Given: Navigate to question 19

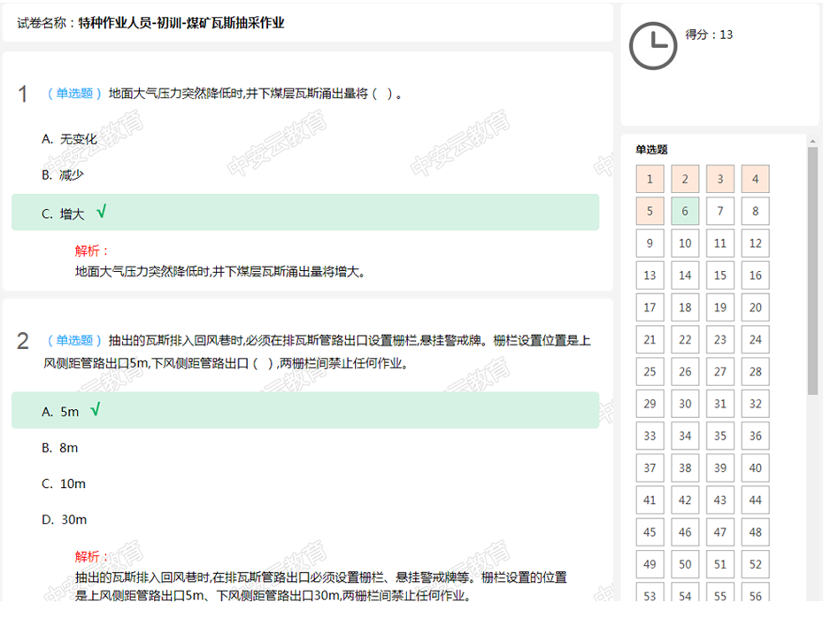Looking at the screenshot, I should [720, 307].
